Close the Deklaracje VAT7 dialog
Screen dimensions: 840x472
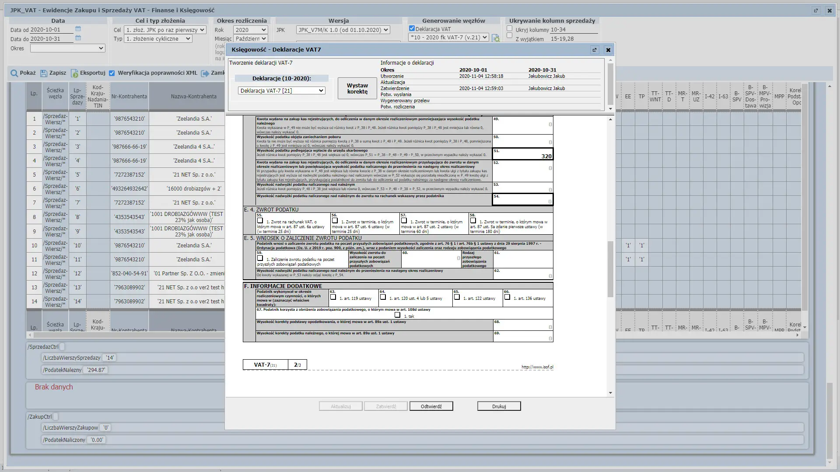tap(608, 50)
